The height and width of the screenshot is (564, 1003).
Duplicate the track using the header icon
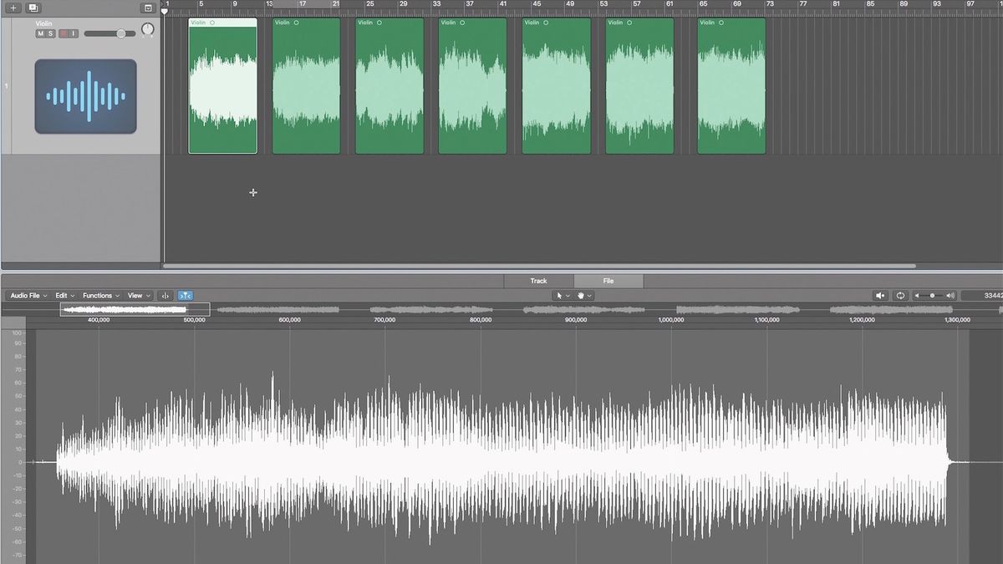point(32,8)
